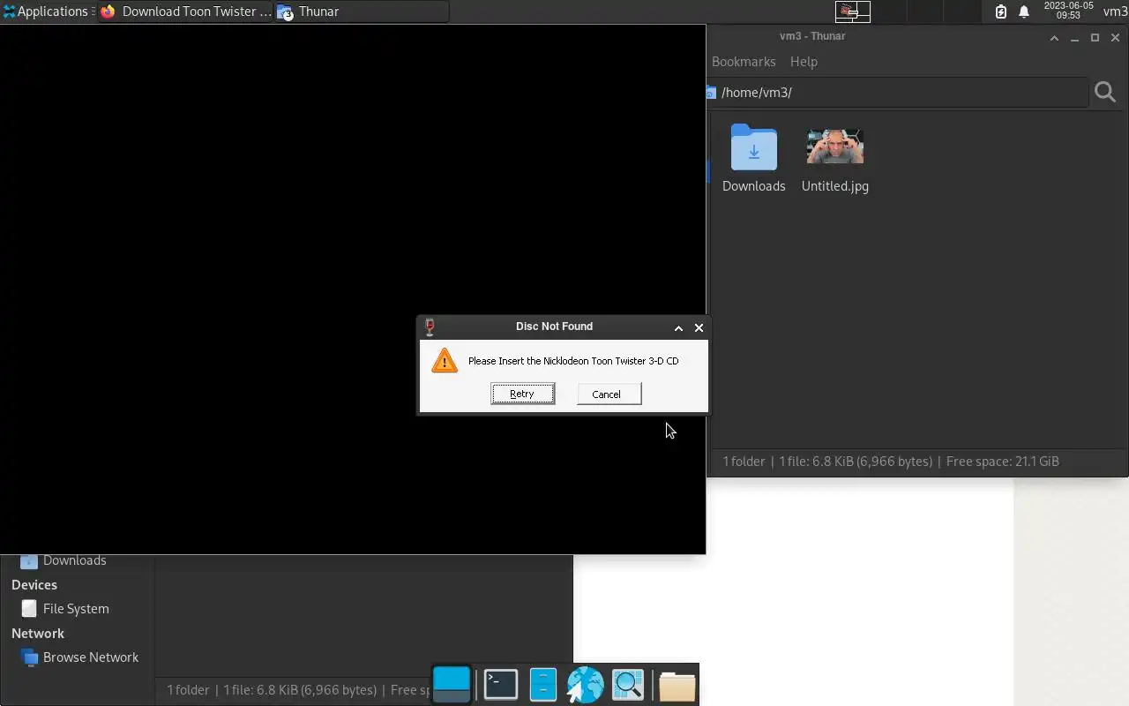Maximize the vm3 Thunar window
Viewport: 1129px width, 706px height.
1095,37
